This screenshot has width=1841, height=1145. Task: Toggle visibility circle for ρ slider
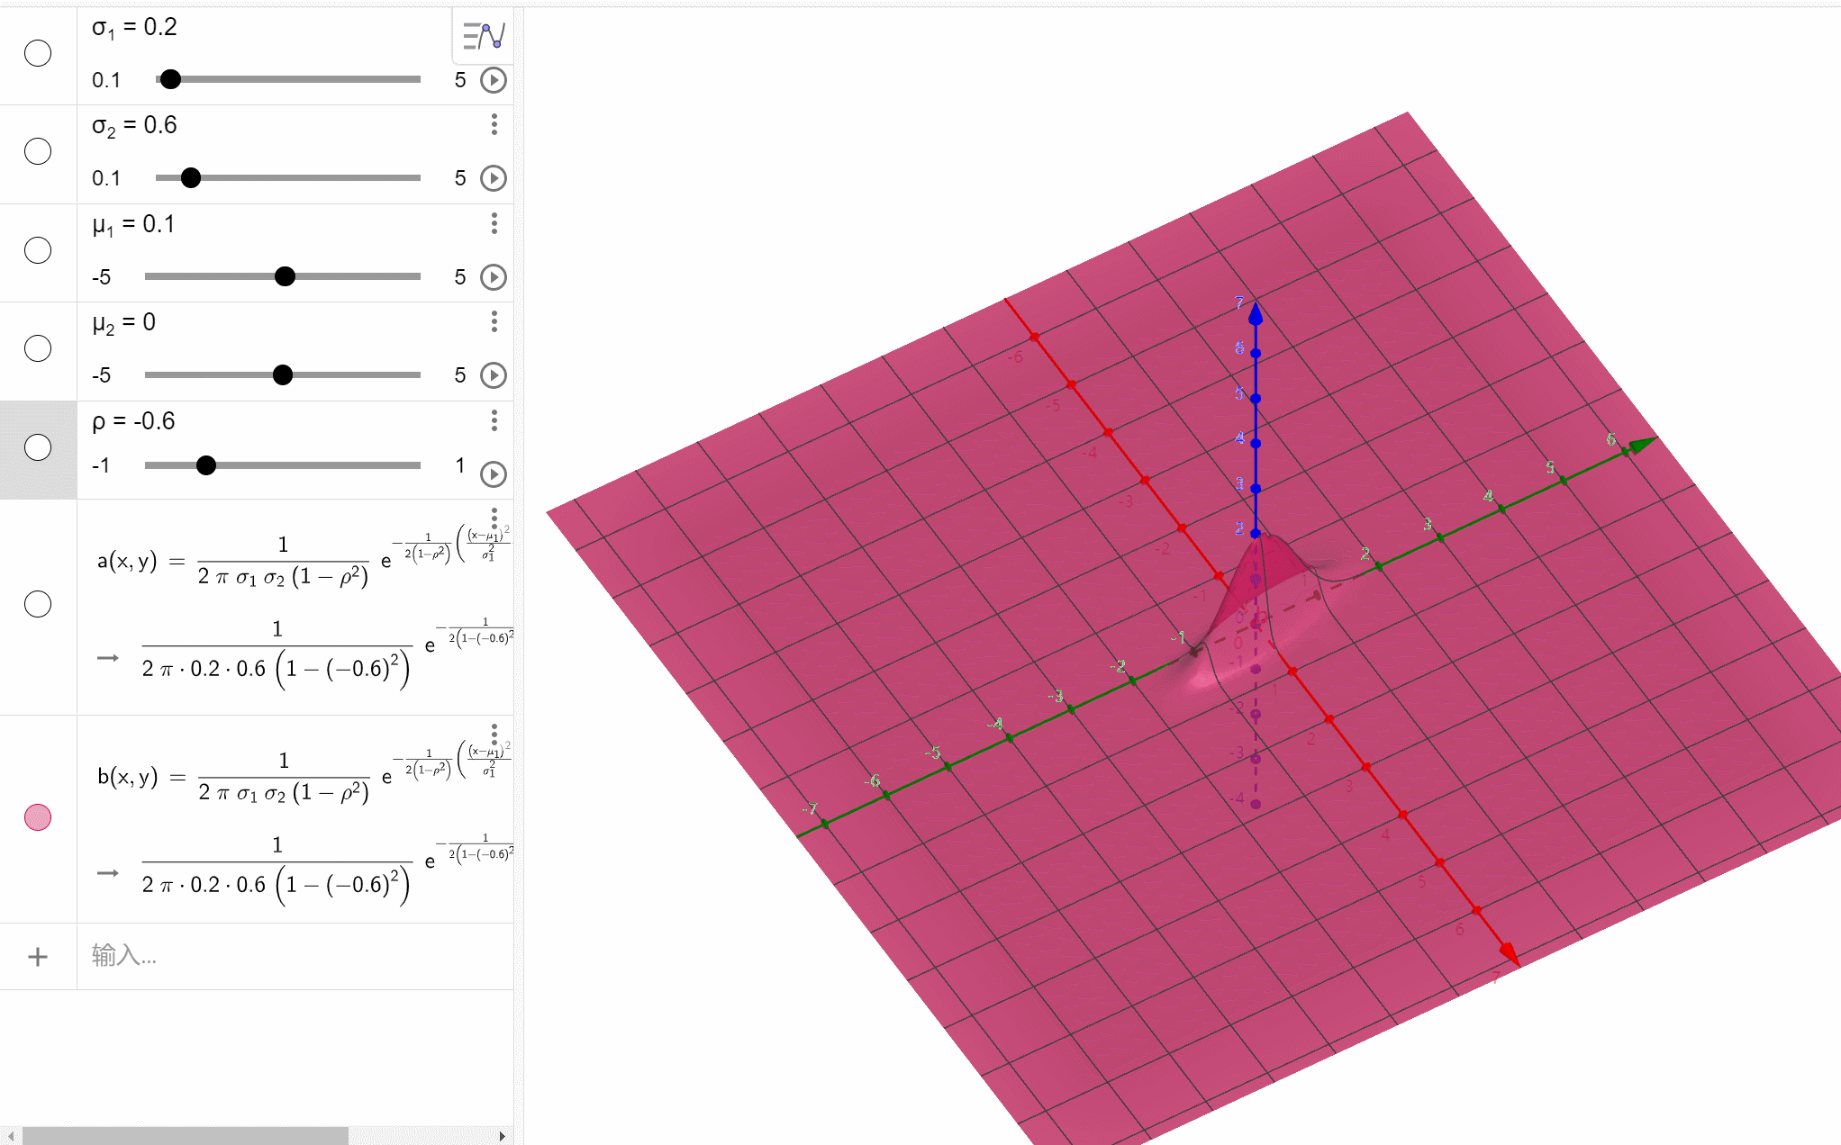pos(38,446)
